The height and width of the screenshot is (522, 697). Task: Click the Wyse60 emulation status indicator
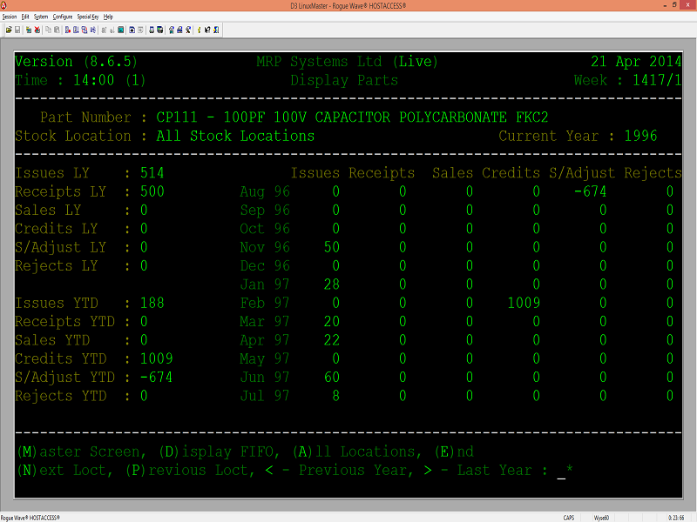[601, 518]
